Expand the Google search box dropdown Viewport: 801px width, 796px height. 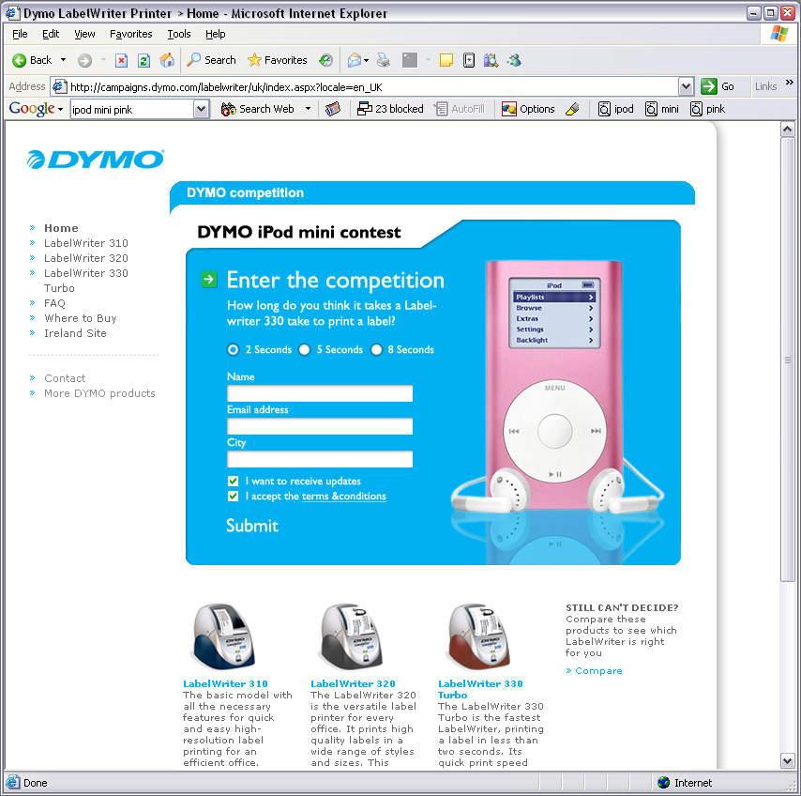click(202, 109)
